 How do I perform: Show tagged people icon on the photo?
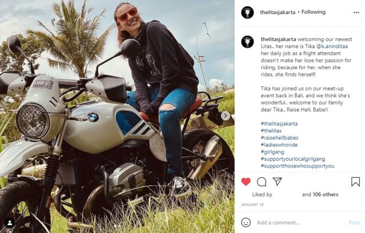click(10, 223)
